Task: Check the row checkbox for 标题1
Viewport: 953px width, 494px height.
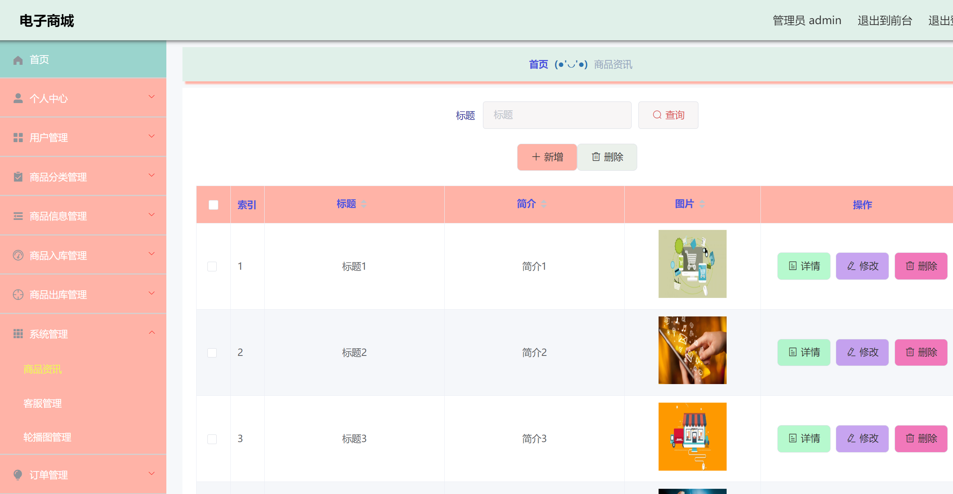Action: click(212, 266)
